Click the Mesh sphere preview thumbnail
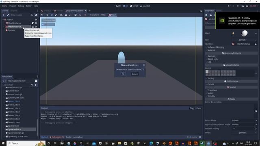Viewport: 260px width, 146px height. tap(244, 33)
